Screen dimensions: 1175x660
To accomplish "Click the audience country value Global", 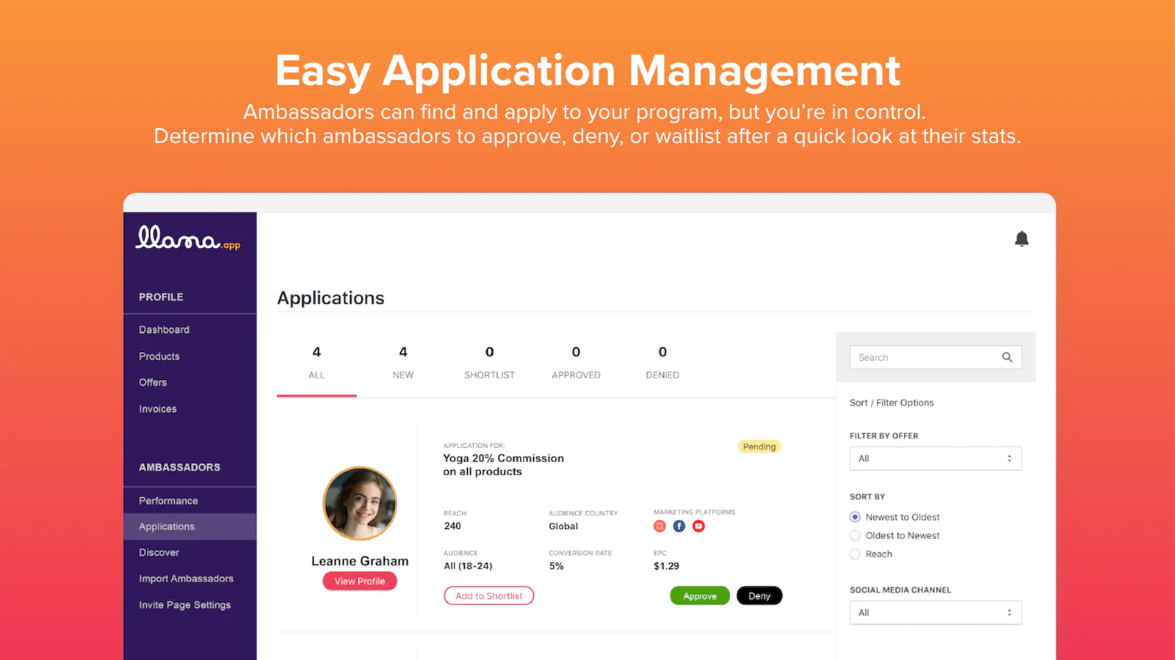I will [563, 527].
